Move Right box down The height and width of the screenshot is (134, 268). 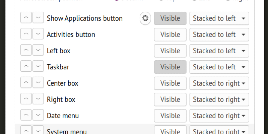point(38,99)
